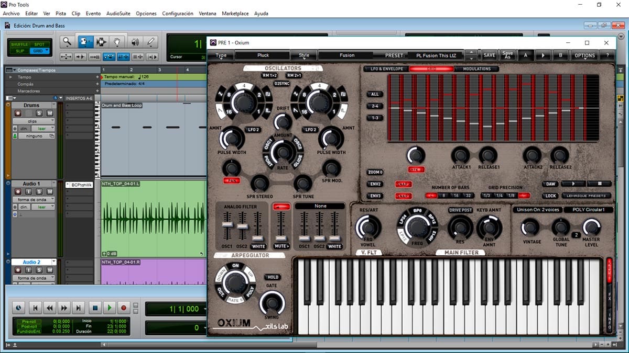Click the Online sync clock icon in transport
629x353 pixels.
(19, 308)
